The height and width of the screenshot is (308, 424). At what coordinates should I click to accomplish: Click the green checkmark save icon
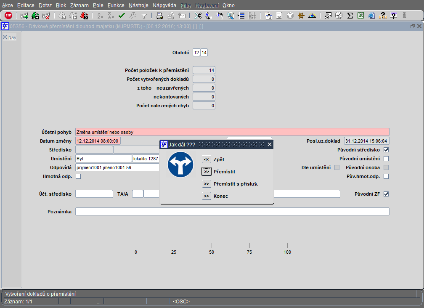(x=122, y=16)
